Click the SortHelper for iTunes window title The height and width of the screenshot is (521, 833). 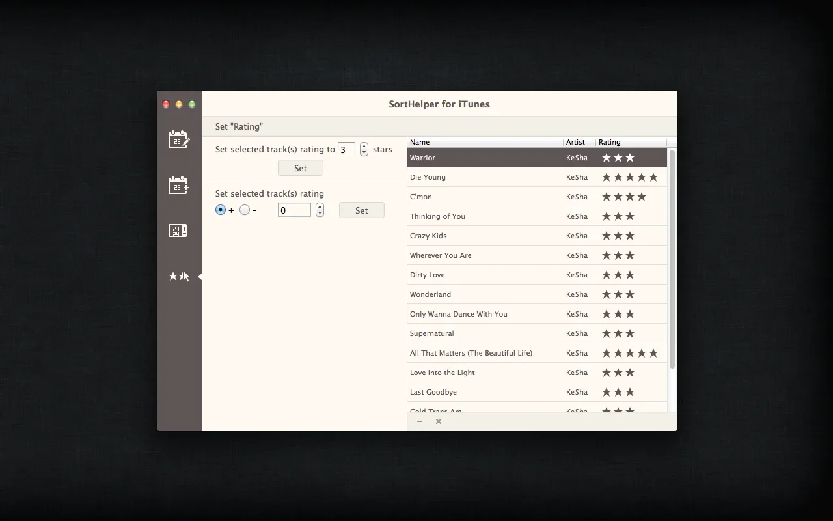coord(439,104)
